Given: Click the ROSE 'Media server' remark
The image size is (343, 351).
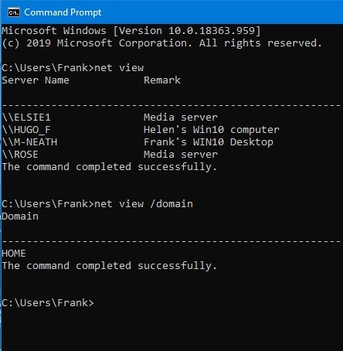Looking at the screenshot, I should point(181,155).
